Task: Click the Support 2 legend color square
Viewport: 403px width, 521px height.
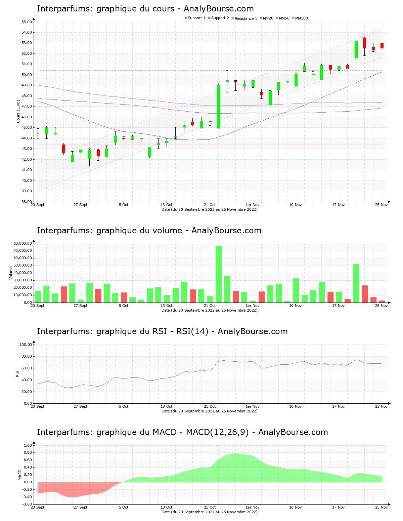Action: click(209, 18)
